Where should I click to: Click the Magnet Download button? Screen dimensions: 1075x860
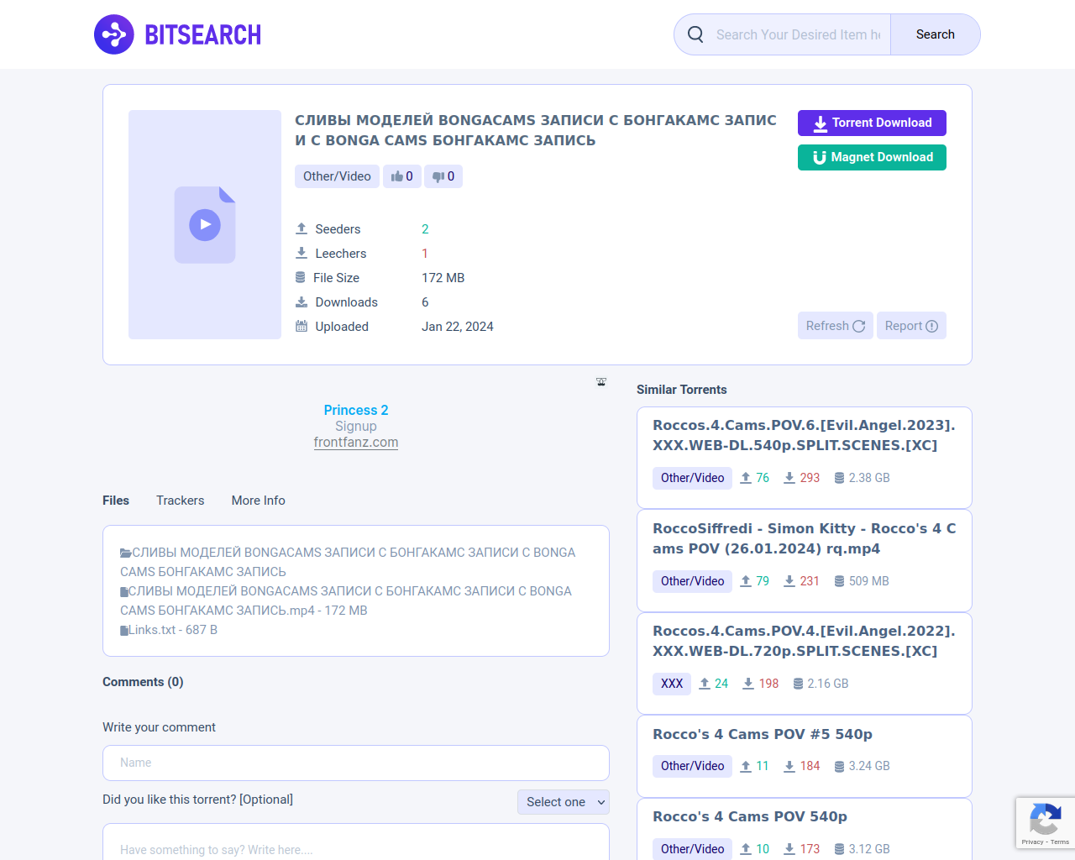872,157
